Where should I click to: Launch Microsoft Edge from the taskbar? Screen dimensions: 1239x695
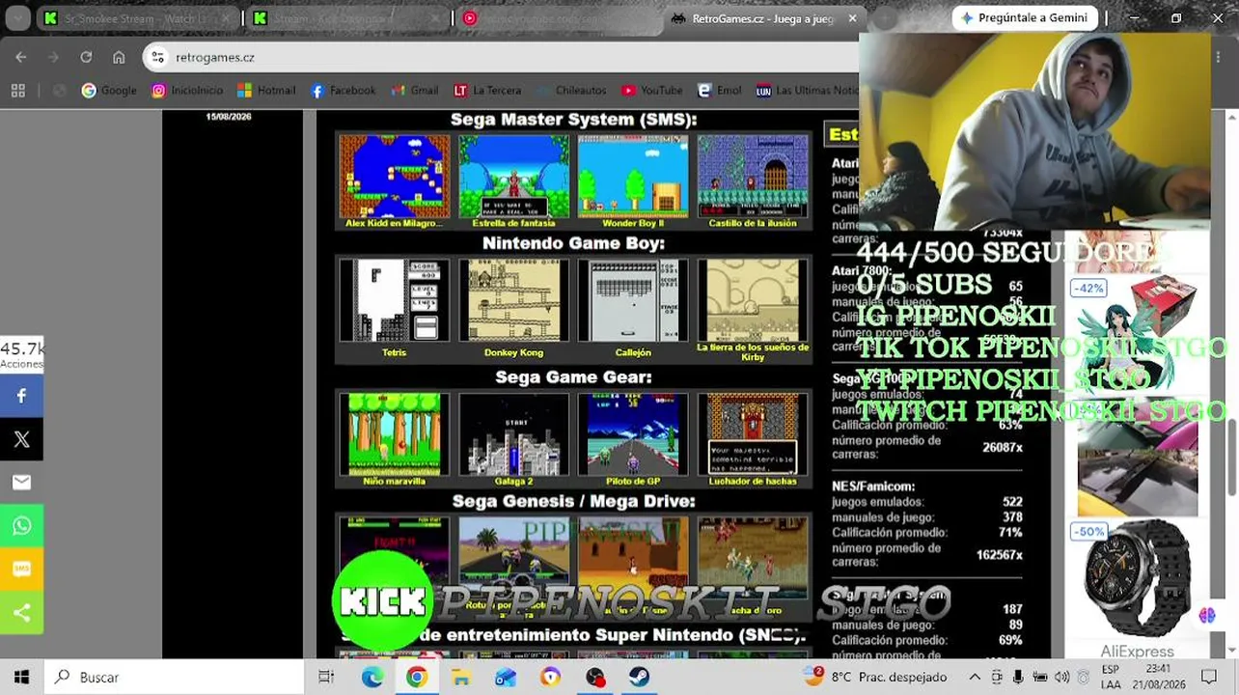click(x=372, y=677)
